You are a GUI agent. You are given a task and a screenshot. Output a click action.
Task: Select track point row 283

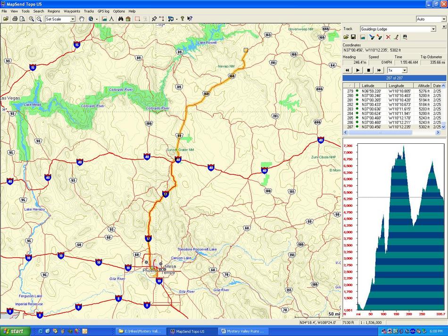coord(392,109)
